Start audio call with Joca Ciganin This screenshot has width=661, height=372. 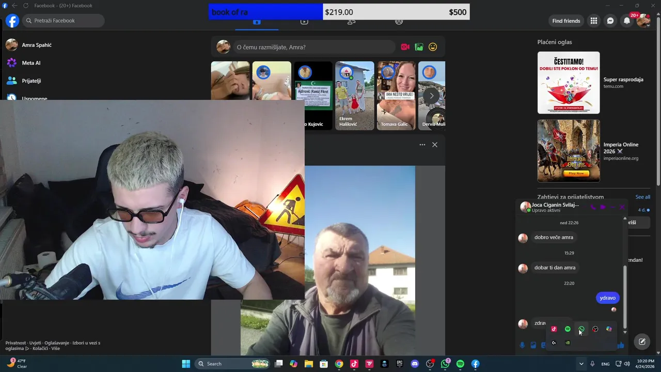coord(593,207)
